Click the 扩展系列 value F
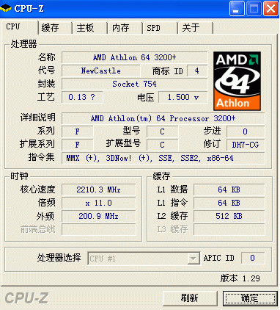280x310 pixels. [x=78, y=145]
